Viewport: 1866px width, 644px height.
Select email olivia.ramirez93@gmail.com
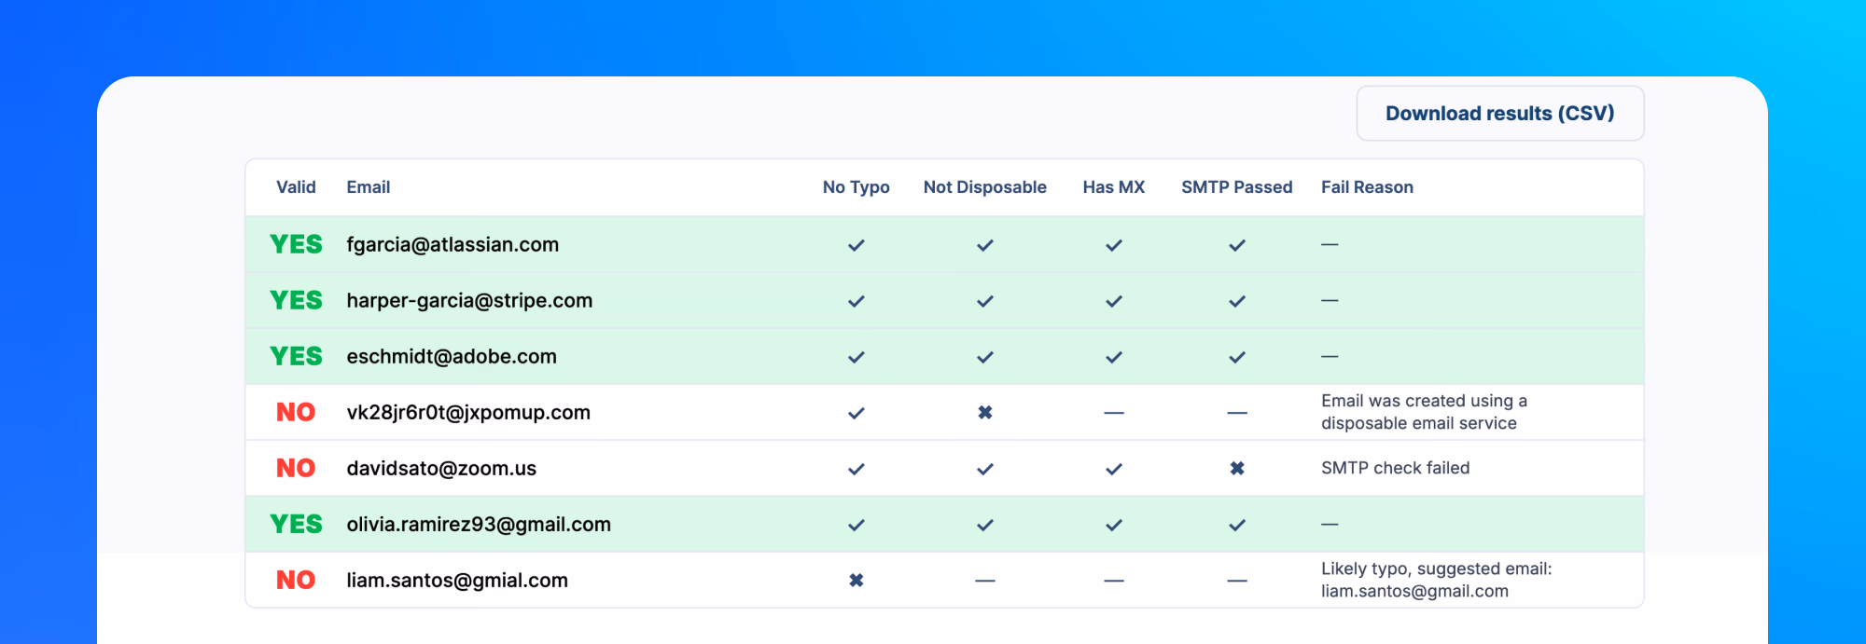pos(479,525)
